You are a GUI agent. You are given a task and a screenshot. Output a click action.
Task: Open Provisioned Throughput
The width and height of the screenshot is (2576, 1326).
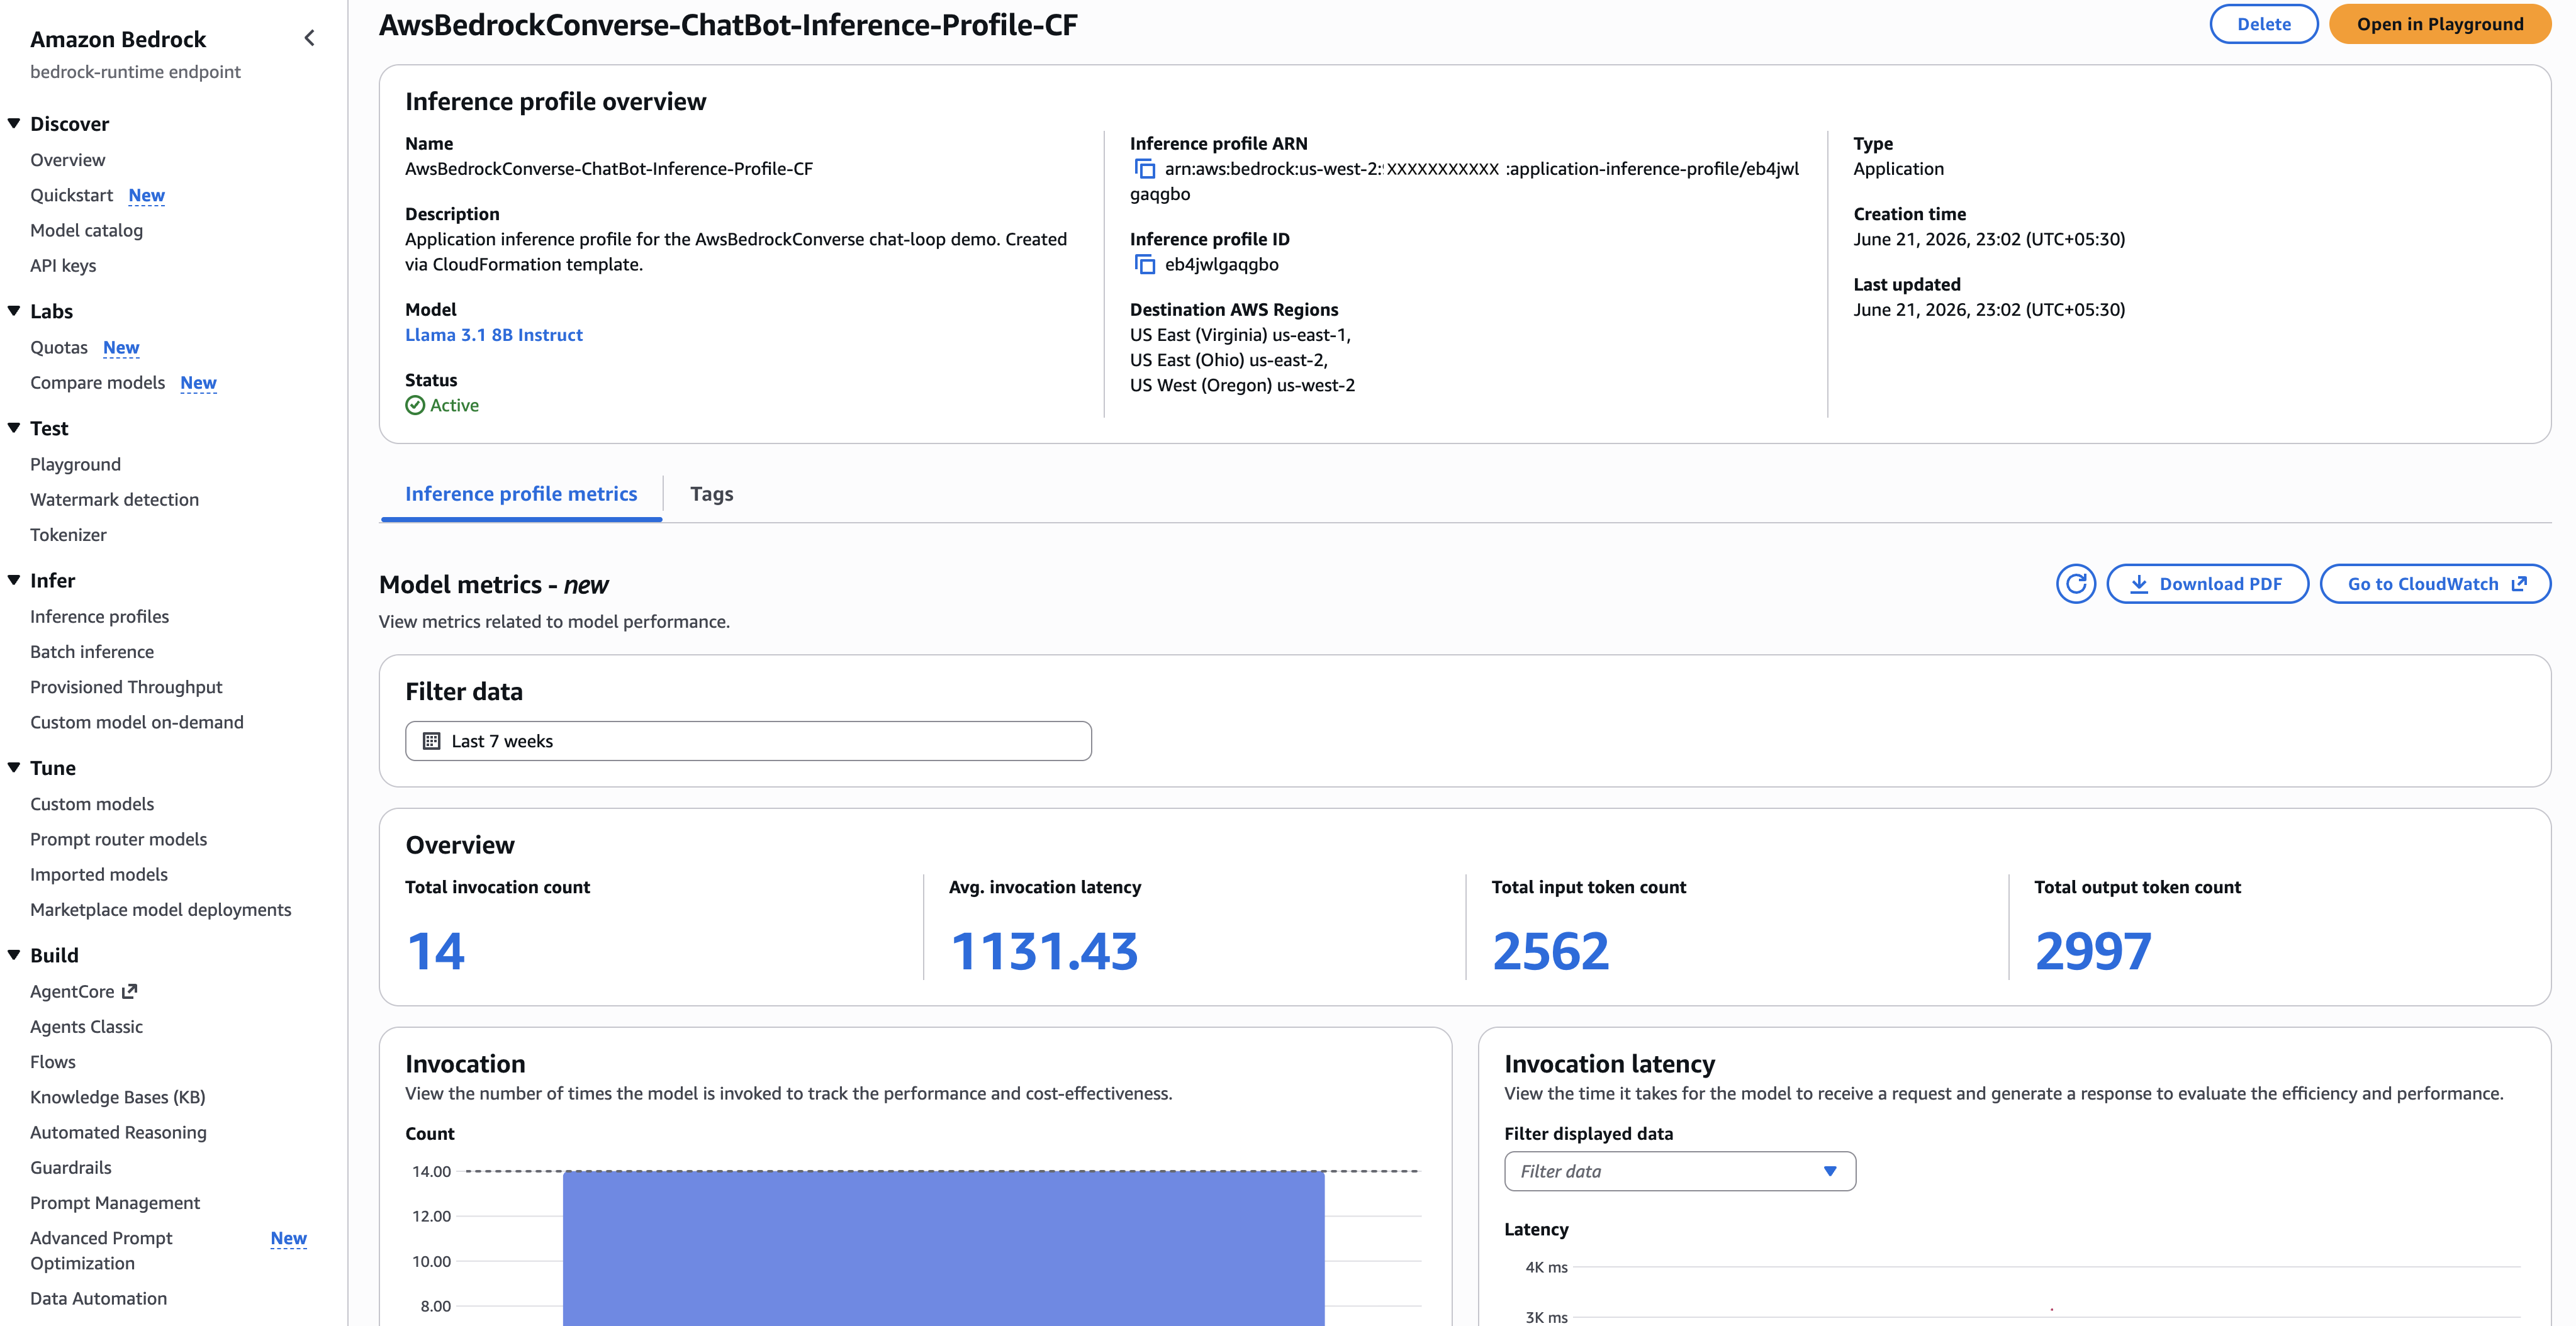(x=127, y=686)
